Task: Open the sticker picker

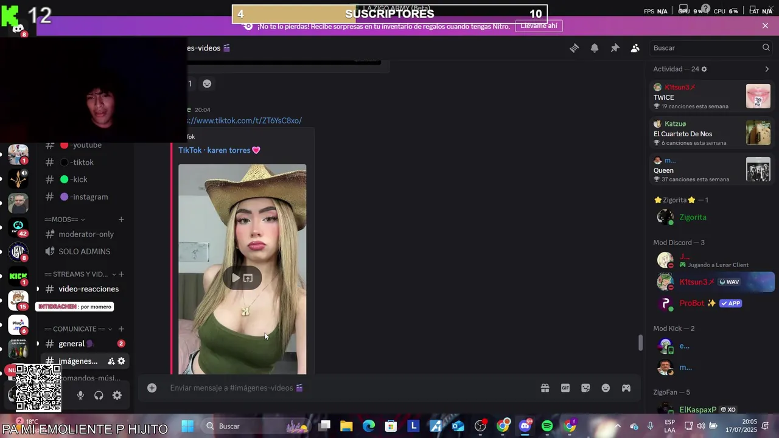Action: pyautogui.click(x=585, y=388)
